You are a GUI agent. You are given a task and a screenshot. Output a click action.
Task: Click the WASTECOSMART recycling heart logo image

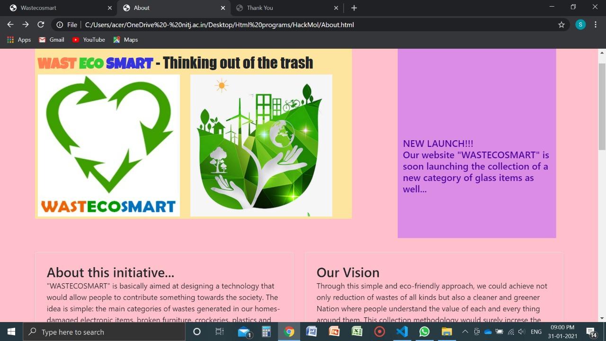(109, 145)
